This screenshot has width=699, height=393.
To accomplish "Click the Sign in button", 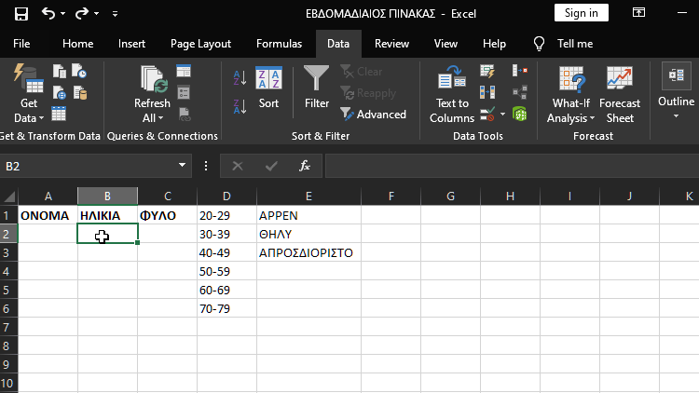I will [582, 13].
